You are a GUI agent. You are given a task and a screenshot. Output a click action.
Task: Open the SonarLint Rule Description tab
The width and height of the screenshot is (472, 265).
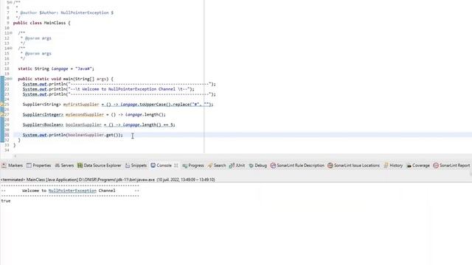pos(297,165)
